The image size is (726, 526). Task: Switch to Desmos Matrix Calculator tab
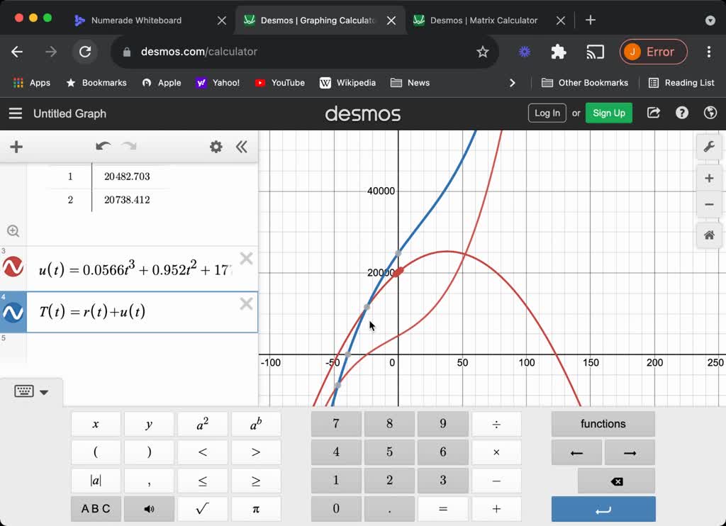click(x=484, y=21)
